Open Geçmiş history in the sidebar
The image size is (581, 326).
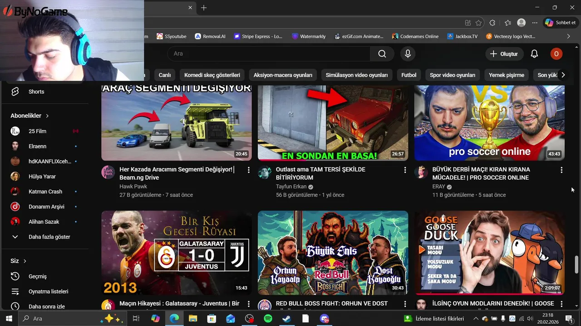coord(38,276)
